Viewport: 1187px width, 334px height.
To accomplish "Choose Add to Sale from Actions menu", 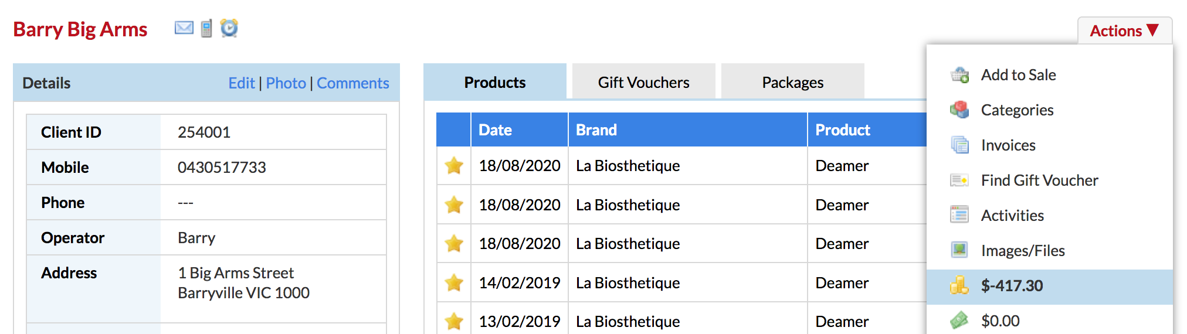I will click(x=1050, y=75).
